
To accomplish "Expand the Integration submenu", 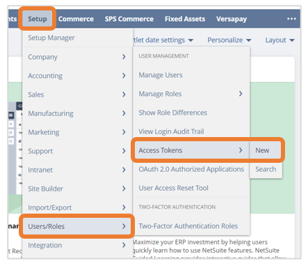I will (77, 245).
